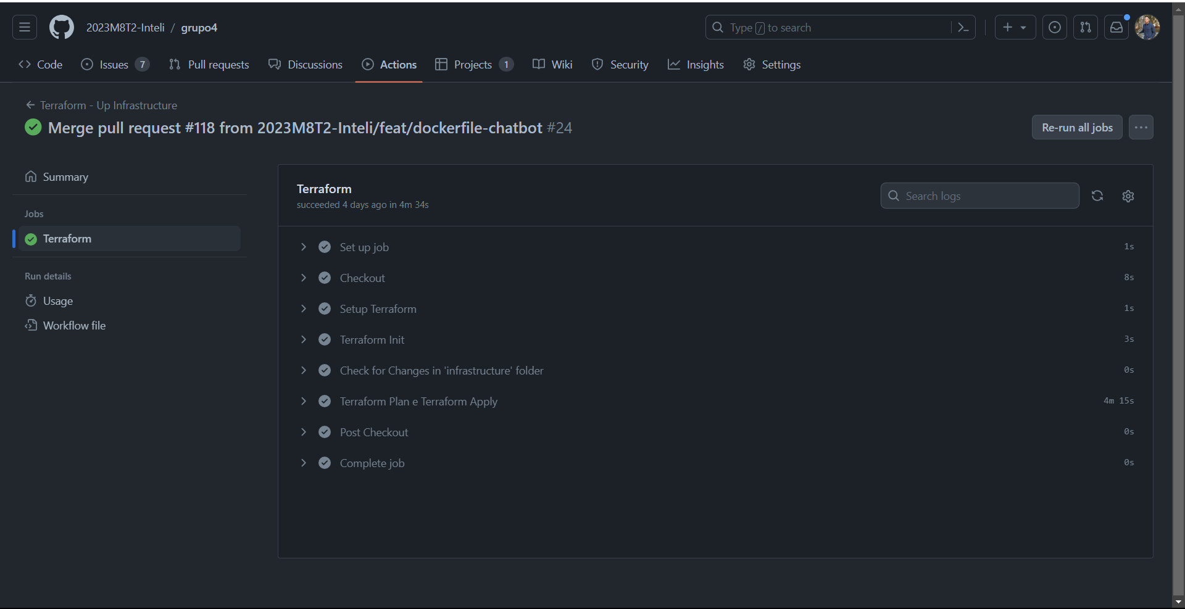
Task: Click the 2023M8T2-Inteli organization link
Action: [125, 28]
